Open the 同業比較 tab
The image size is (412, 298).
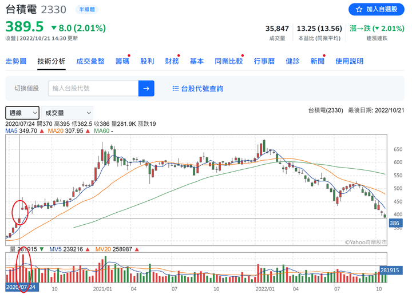(x=228, y=61)
